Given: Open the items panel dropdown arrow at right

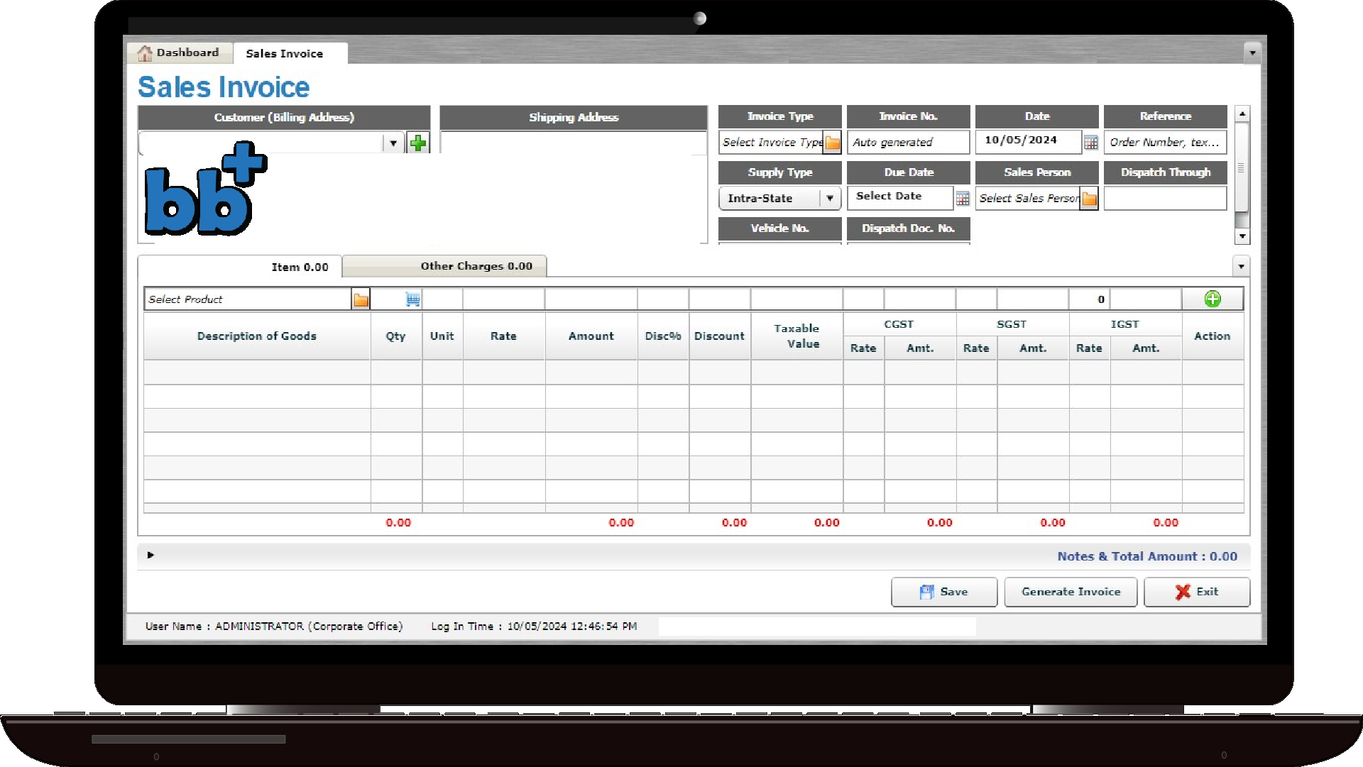Looking at the screenshot, I should (x=1241, y=267).
